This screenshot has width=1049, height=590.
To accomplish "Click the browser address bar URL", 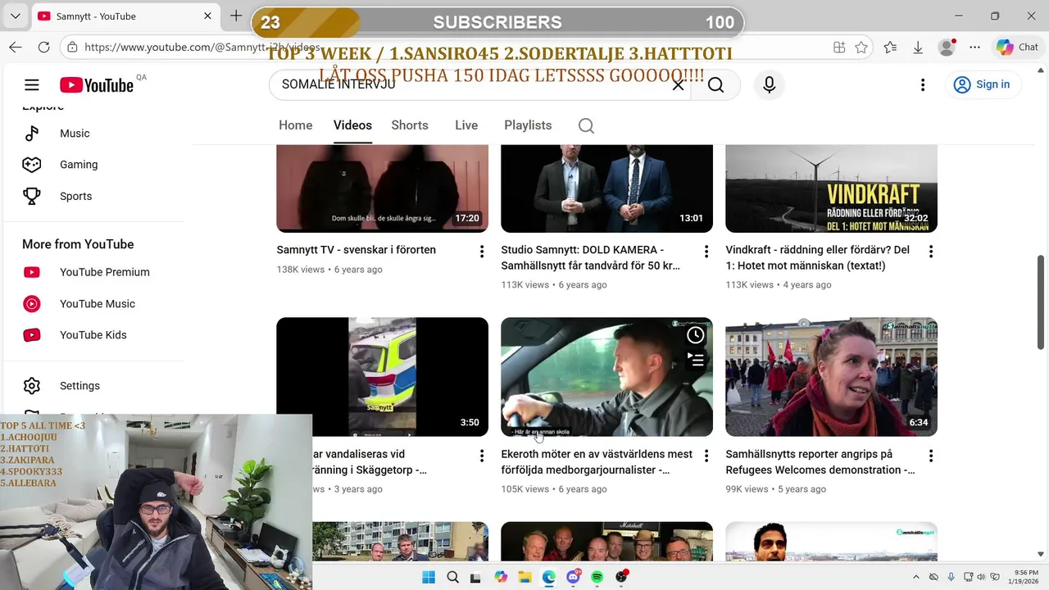I will click(202, 48).
